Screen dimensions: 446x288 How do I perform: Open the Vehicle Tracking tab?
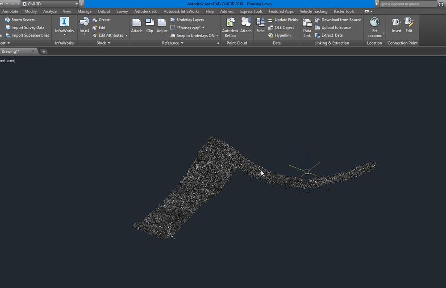pyautogui.click(x=313, y=11)
